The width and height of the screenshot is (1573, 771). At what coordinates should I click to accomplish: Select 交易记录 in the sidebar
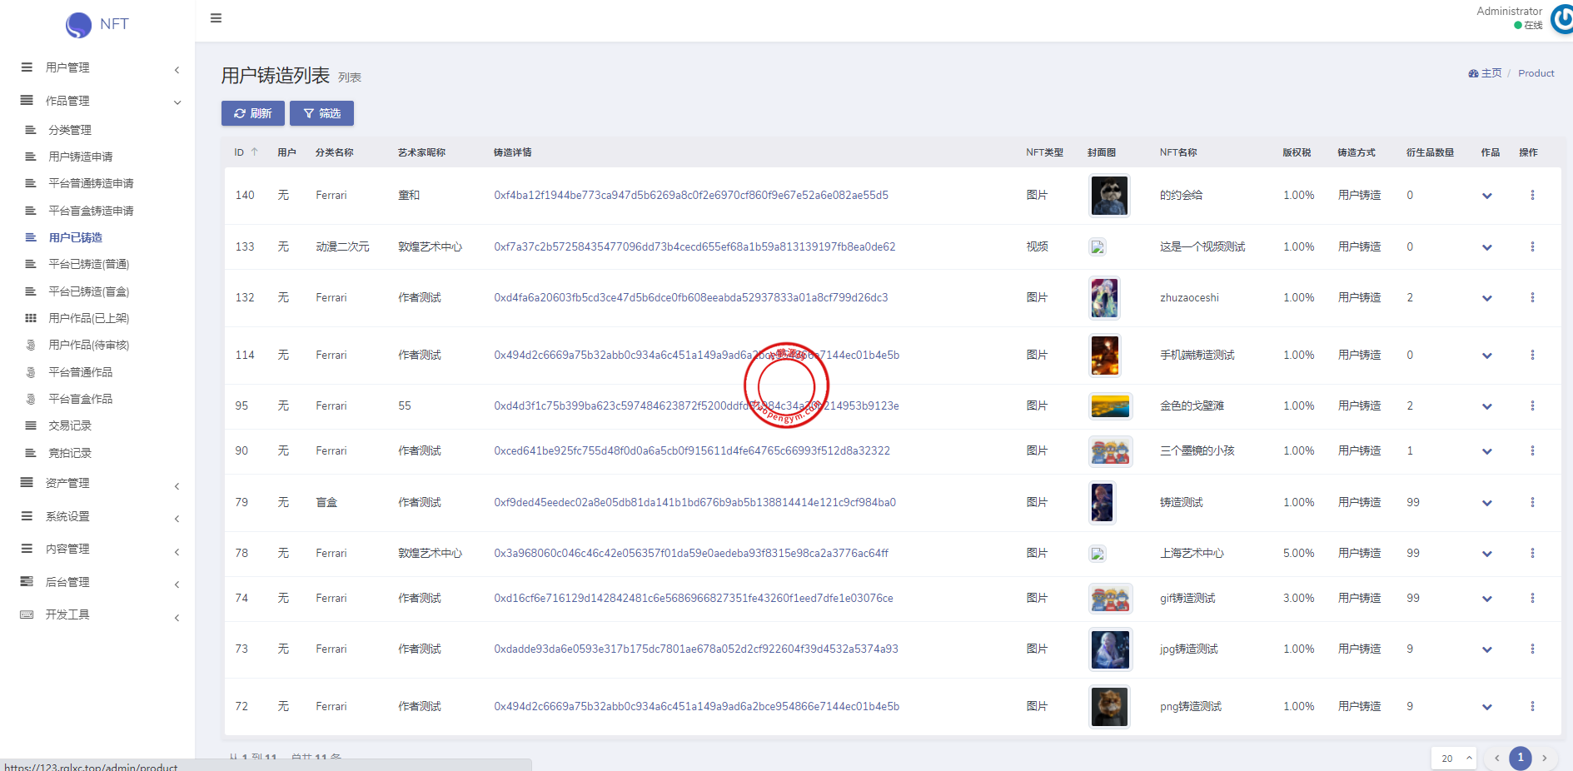tap(70, 425)
